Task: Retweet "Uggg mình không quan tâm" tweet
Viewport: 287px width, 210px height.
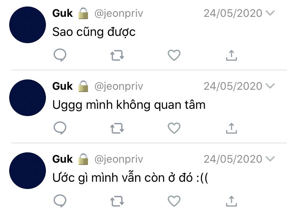Action: pos(117,128)
